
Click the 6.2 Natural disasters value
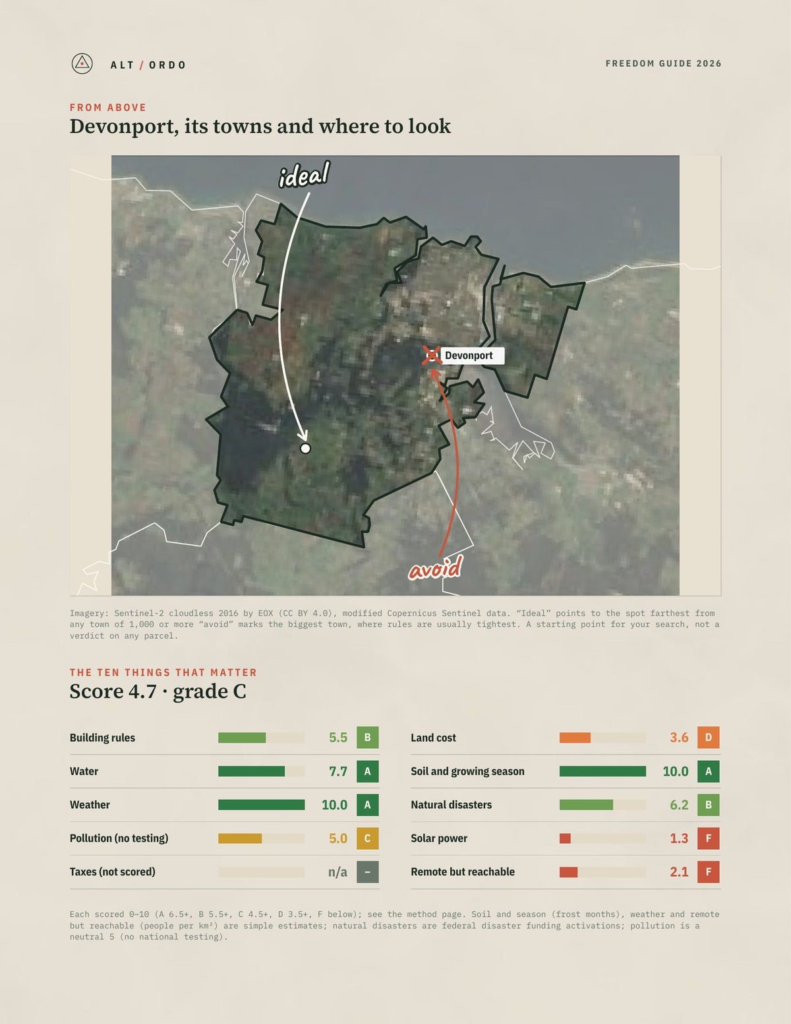(679, 805)
